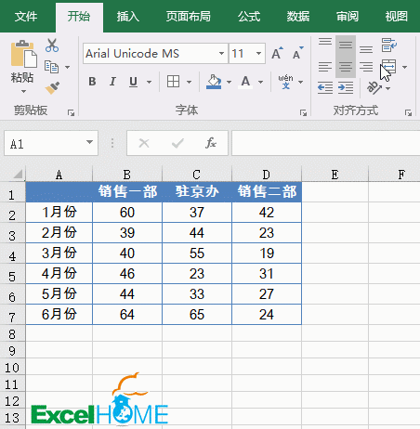Switch to the 数据 tab
This screenshot has height=429, width=420.
coord(298,17)
